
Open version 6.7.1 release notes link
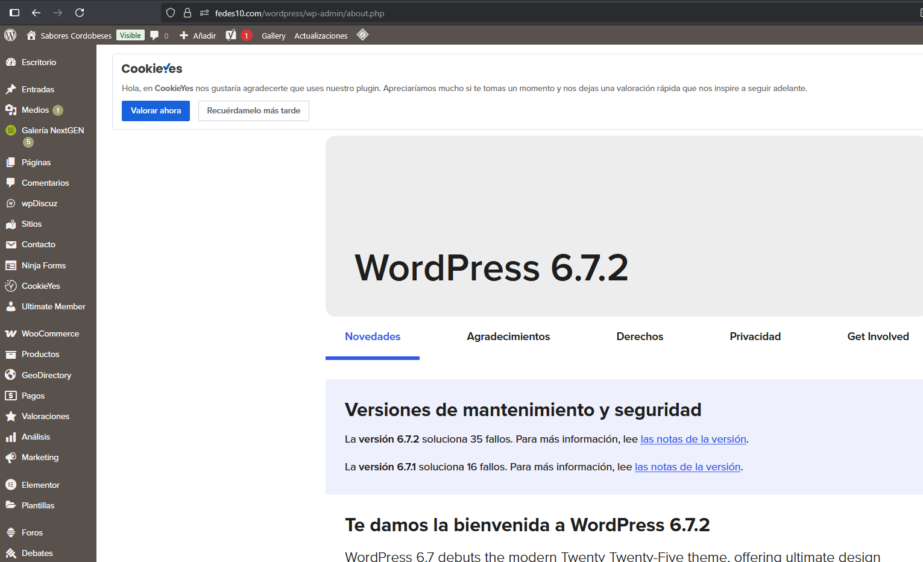coord(687,467)
